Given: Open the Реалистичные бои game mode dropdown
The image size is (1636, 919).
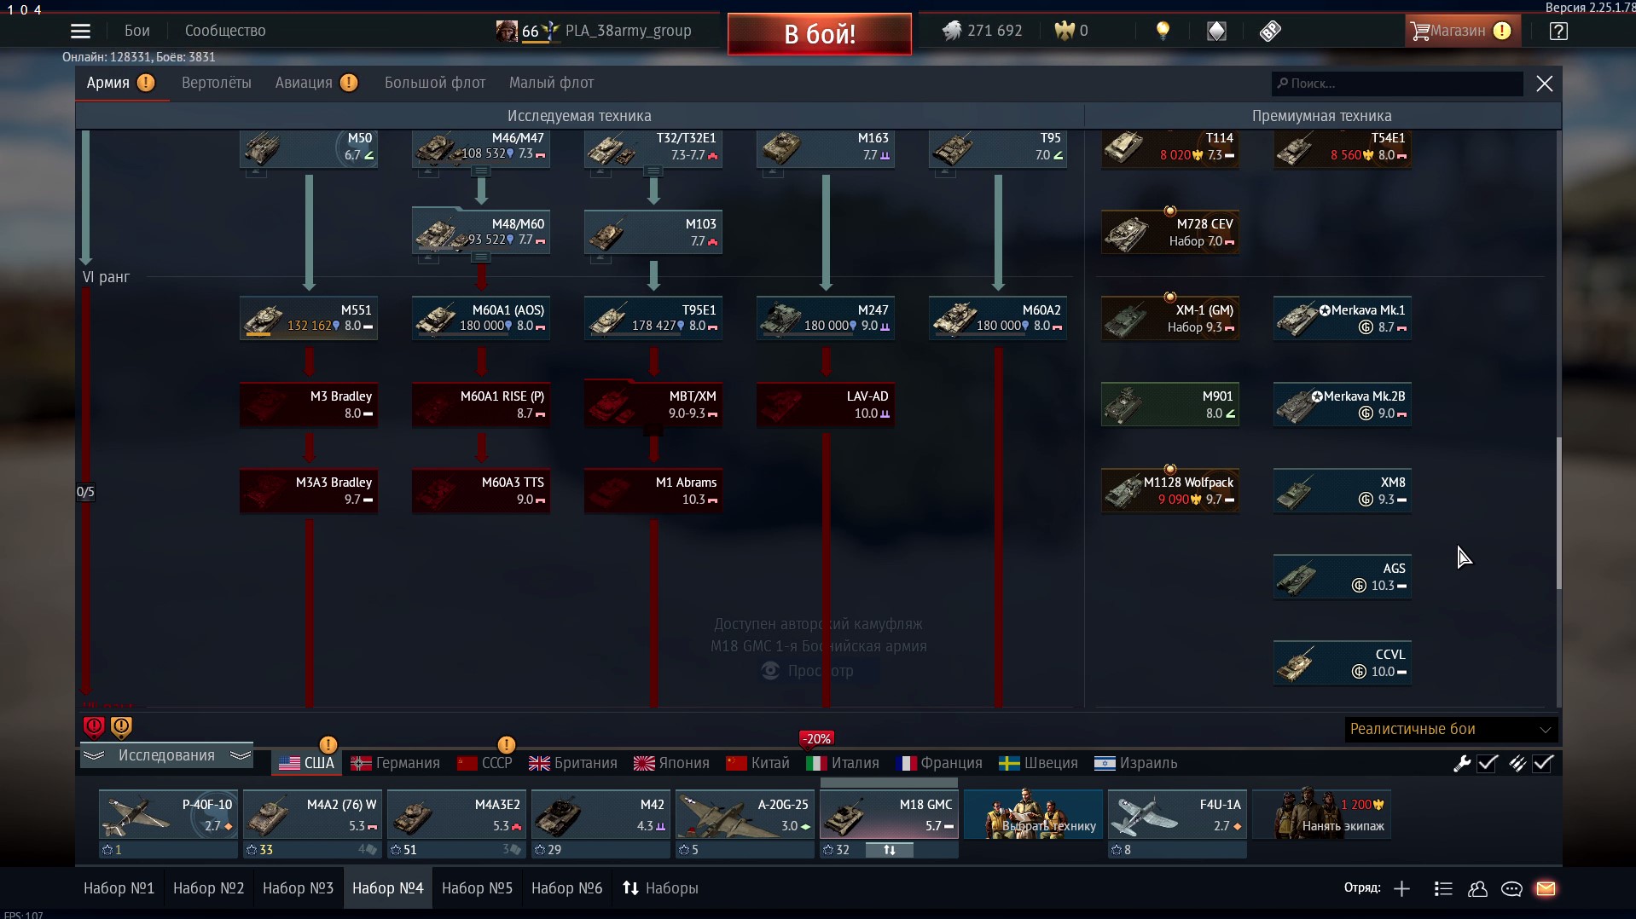Looking at the screenshot, I should coord(1451,729).
